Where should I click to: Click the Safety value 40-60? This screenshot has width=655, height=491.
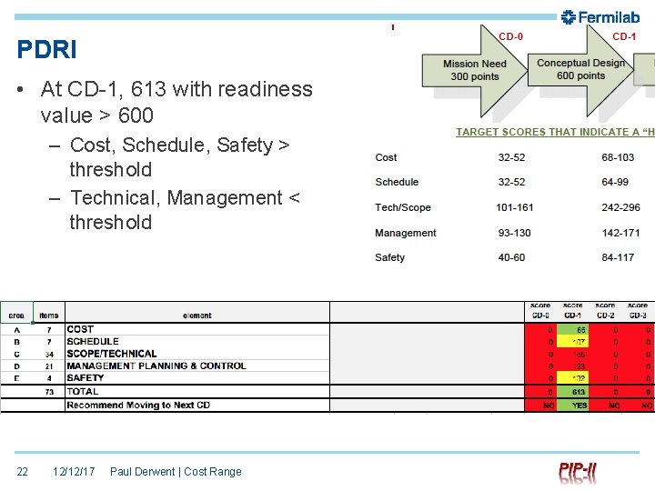click(x=511, y=257)
